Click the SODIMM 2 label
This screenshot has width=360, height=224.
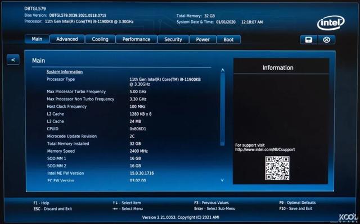[x=57, y=166]
